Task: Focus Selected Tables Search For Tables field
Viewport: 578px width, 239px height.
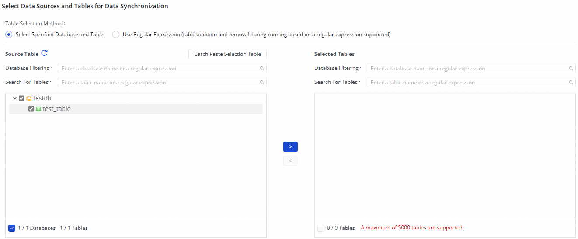Action: pyautogui.click(x=468, y=83)
